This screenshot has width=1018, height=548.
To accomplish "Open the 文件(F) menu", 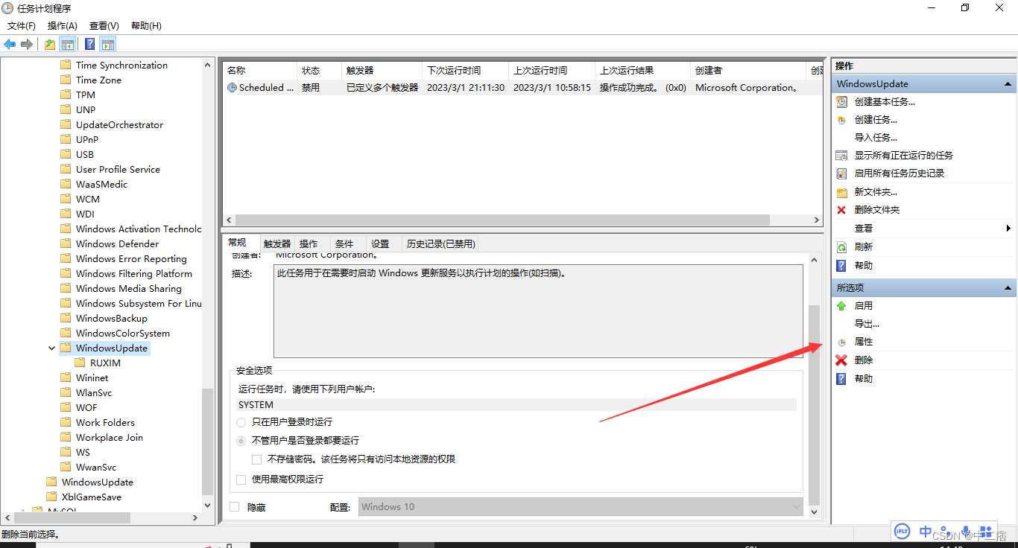I will click(22, 26).
